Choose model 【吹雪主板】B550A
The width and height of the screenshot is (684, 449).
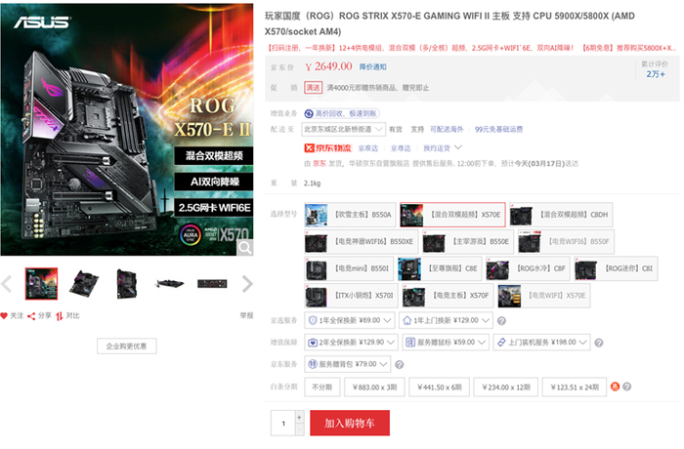tap(350, 215)
